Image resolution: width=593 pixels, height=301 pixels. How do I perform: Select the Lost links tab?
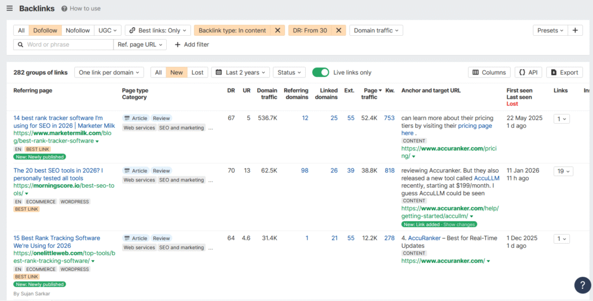197,72
